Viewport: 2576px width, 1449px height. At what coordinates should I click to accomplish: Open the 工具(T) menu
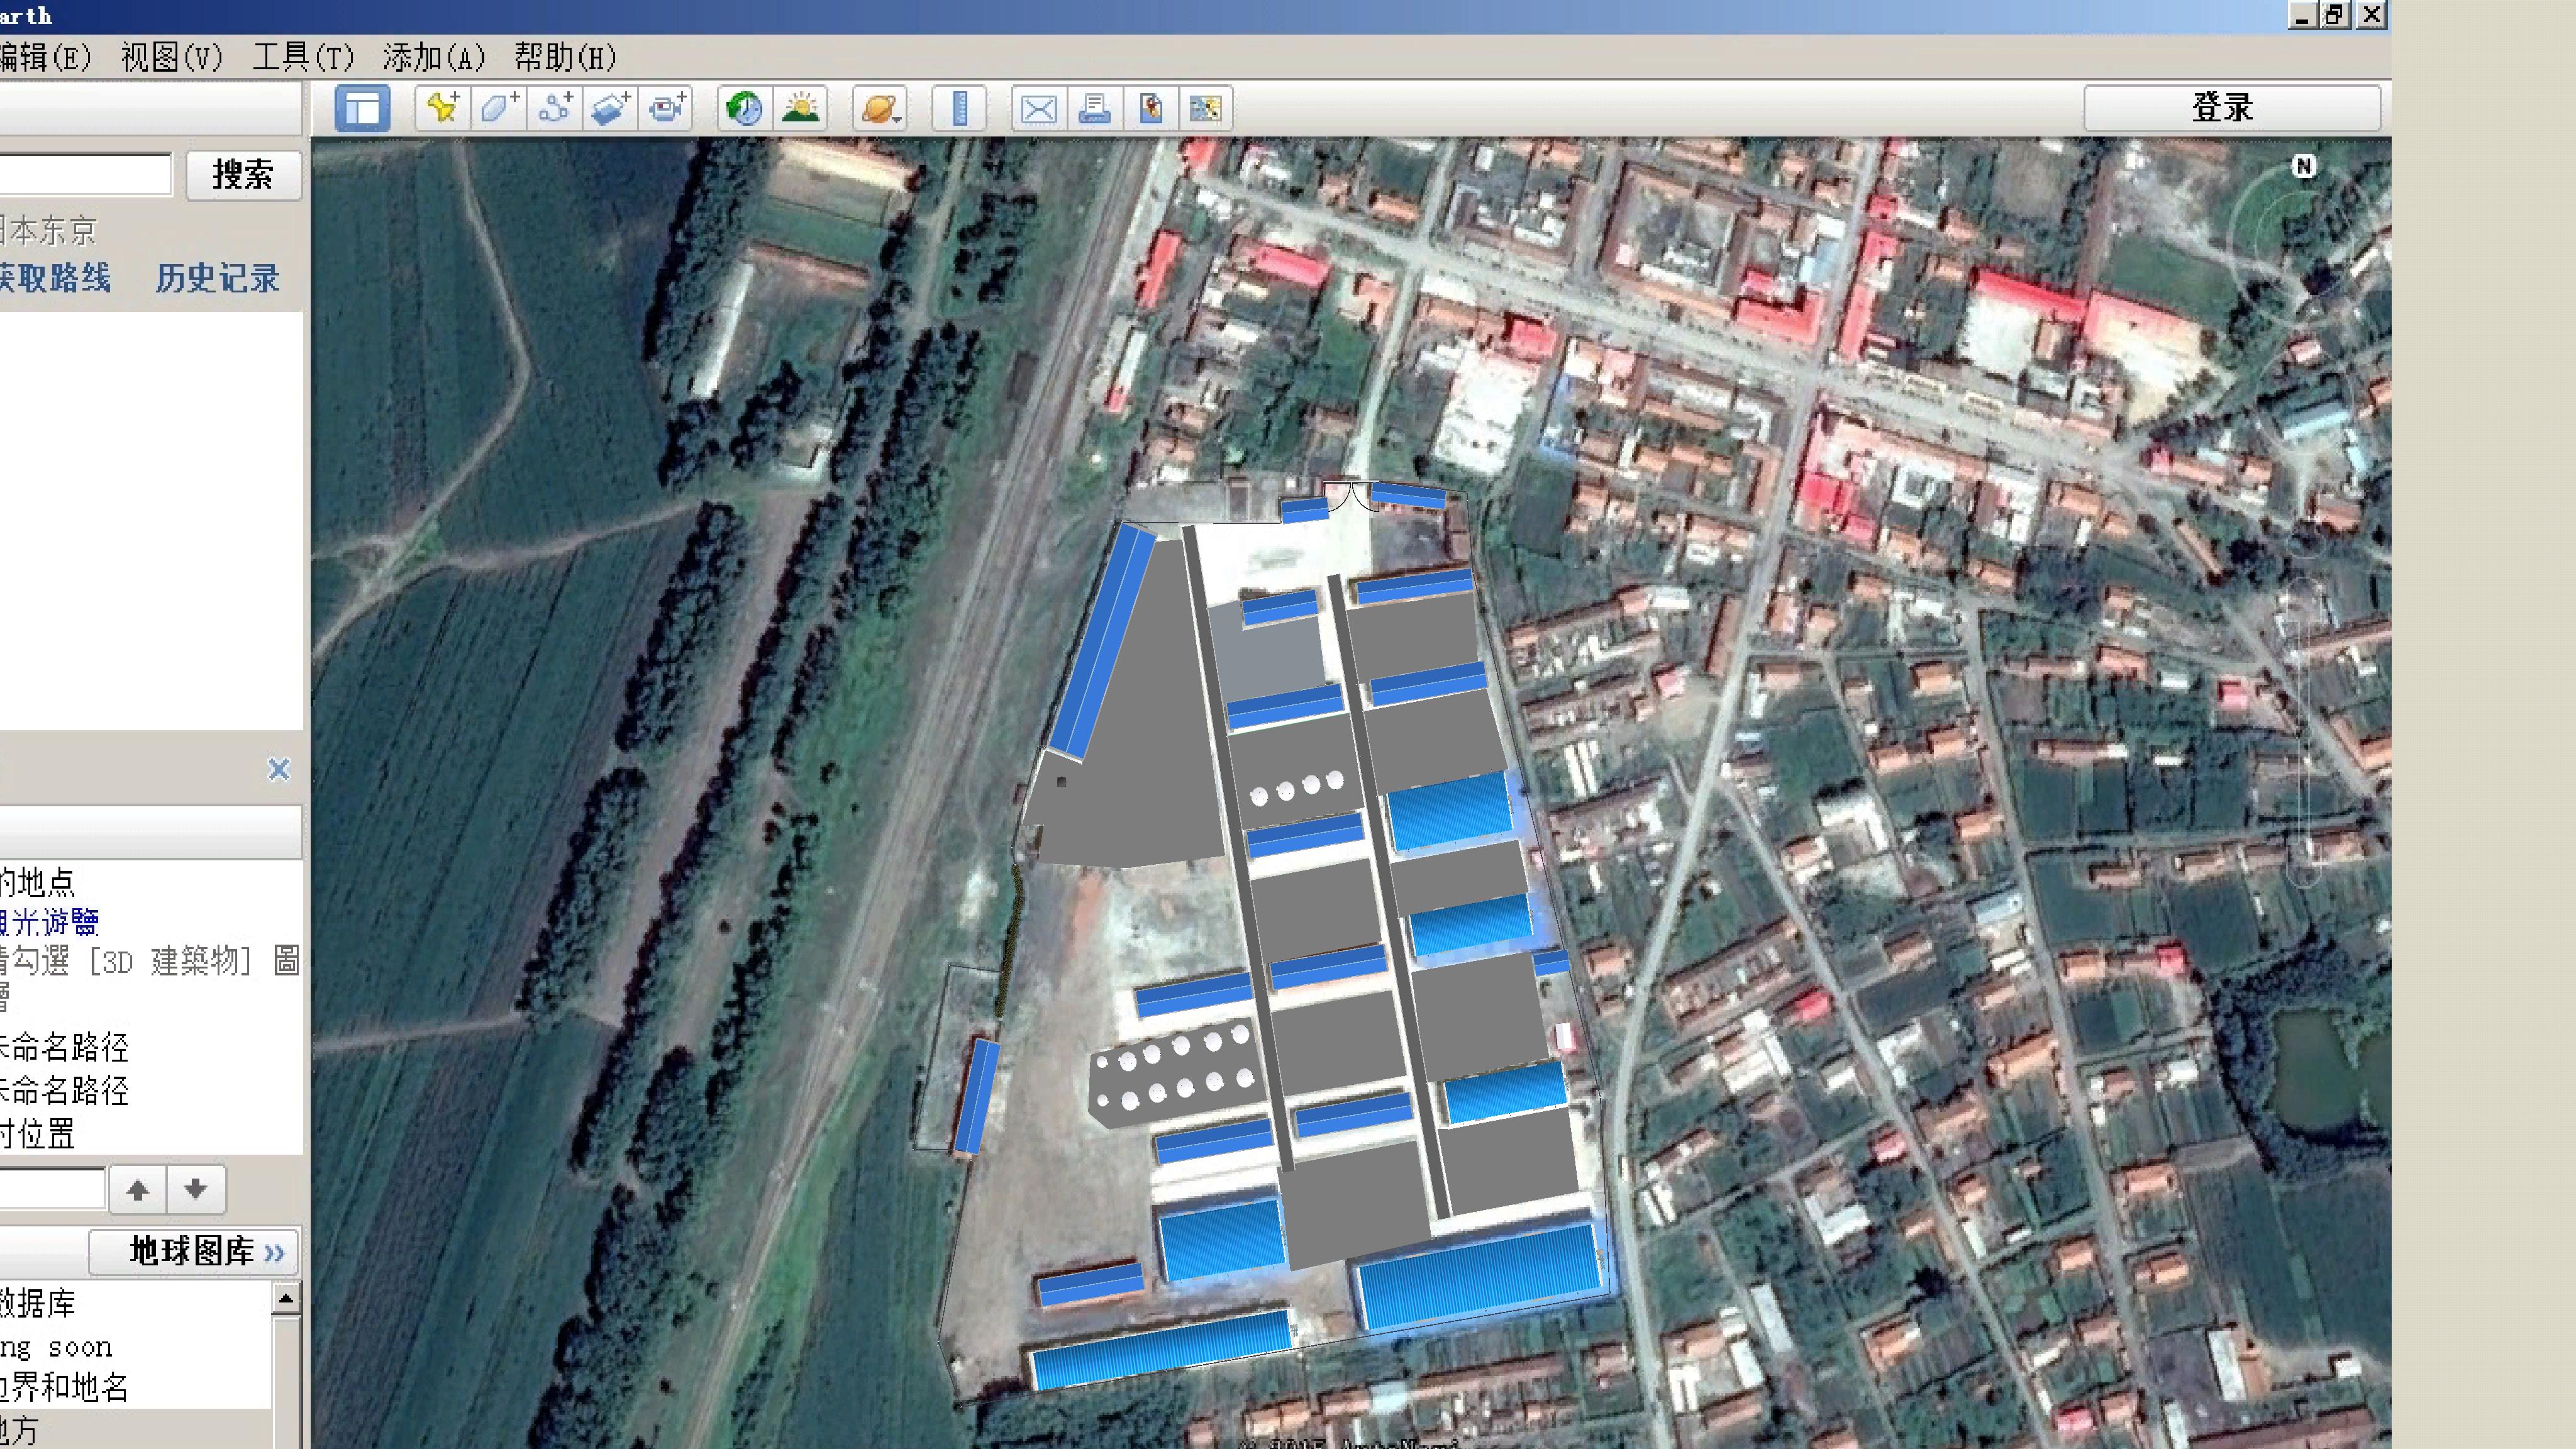coord(303,57)
